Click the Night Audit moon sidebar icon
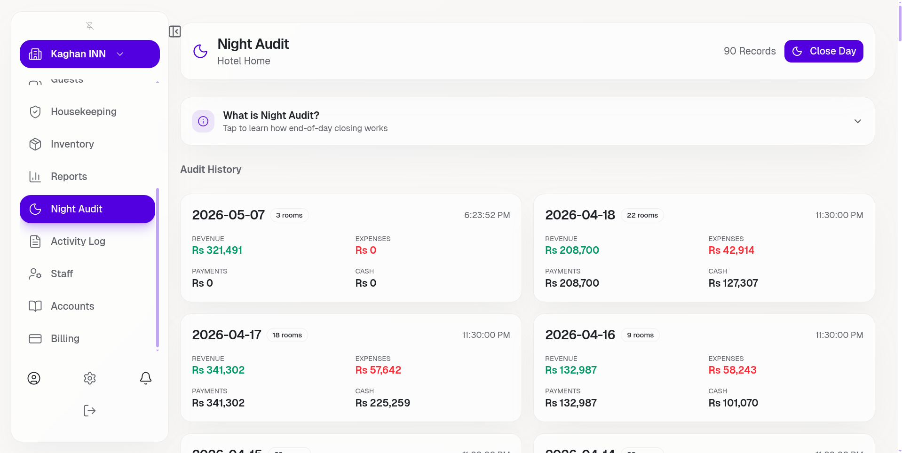This screenshot has width=902, height=453. tap(35, 209)
